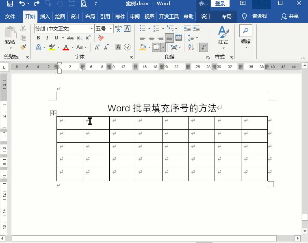Toggle show/hide paragraph marks
This screenshot has width=308, height=243.
point(204,48)
